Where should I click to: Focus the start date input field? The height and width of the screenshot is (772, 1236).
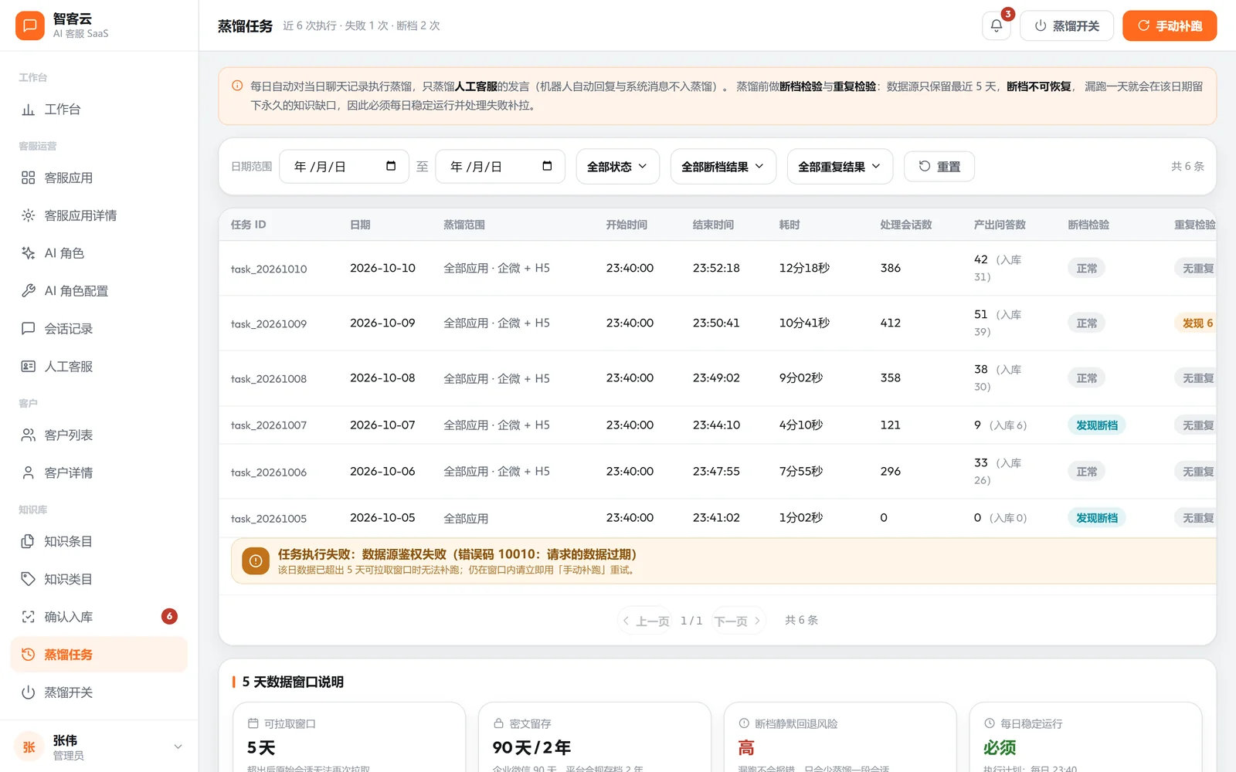pyautogui.click(x=344, y=167)
